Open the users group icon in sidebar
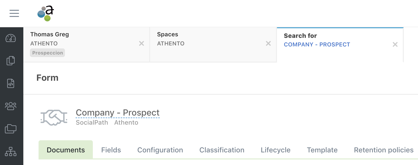The height and width of the screenshot is (165, 418). point(11,106)
